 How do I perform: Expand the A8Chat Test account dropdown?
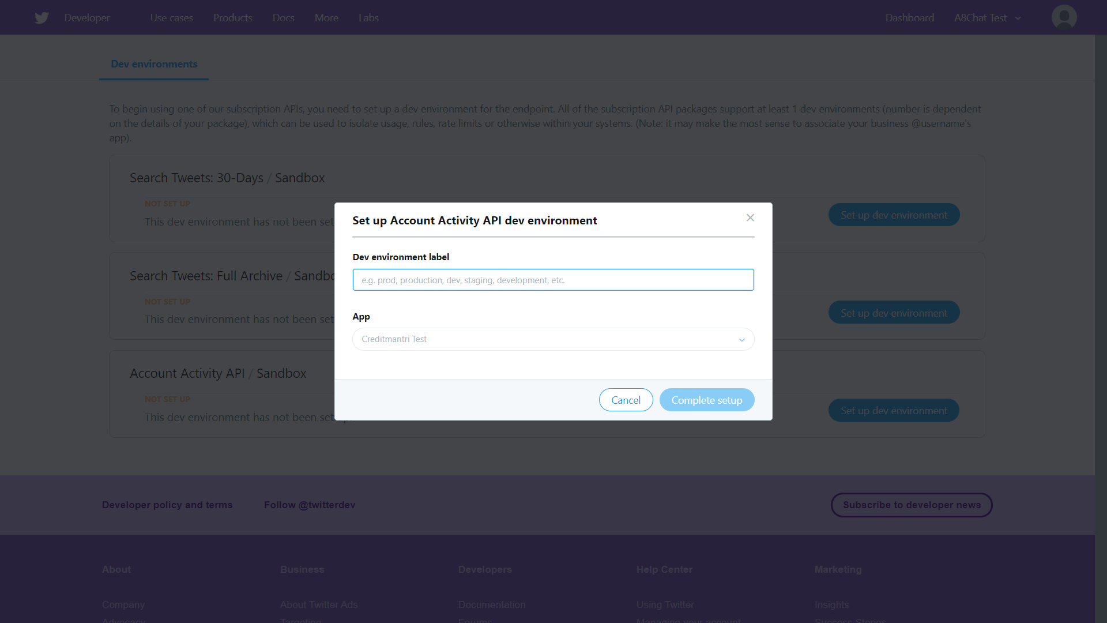tap(988, 18)
